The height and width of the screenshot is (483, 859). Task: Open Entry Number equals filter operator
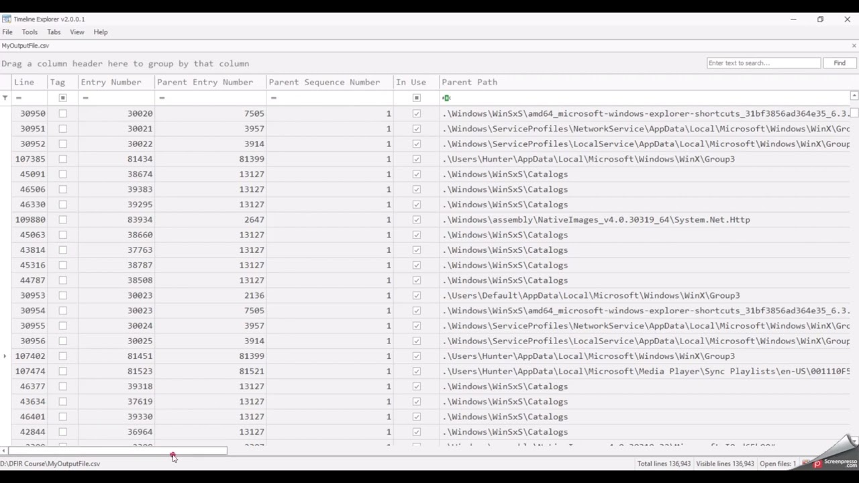click(x=85, y=98)
